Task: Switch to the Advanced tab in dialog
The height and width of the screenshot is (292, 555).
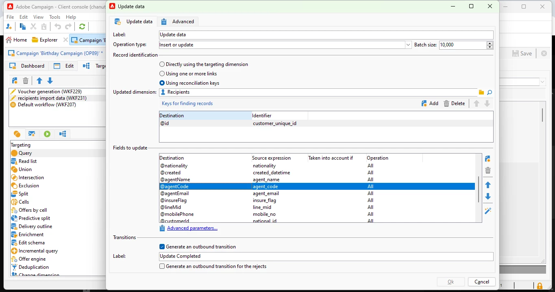Action: coord(178,22)
